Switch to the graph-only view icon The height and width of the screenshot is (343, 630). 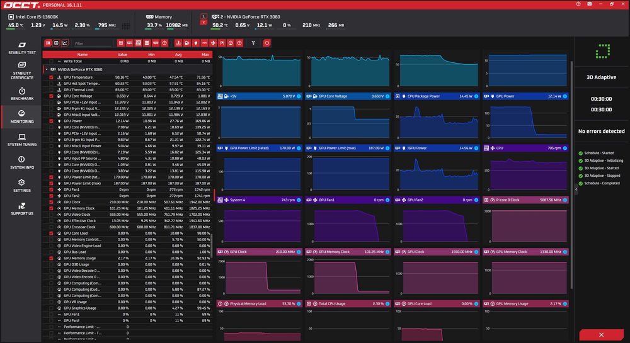[x=65, y=43]
